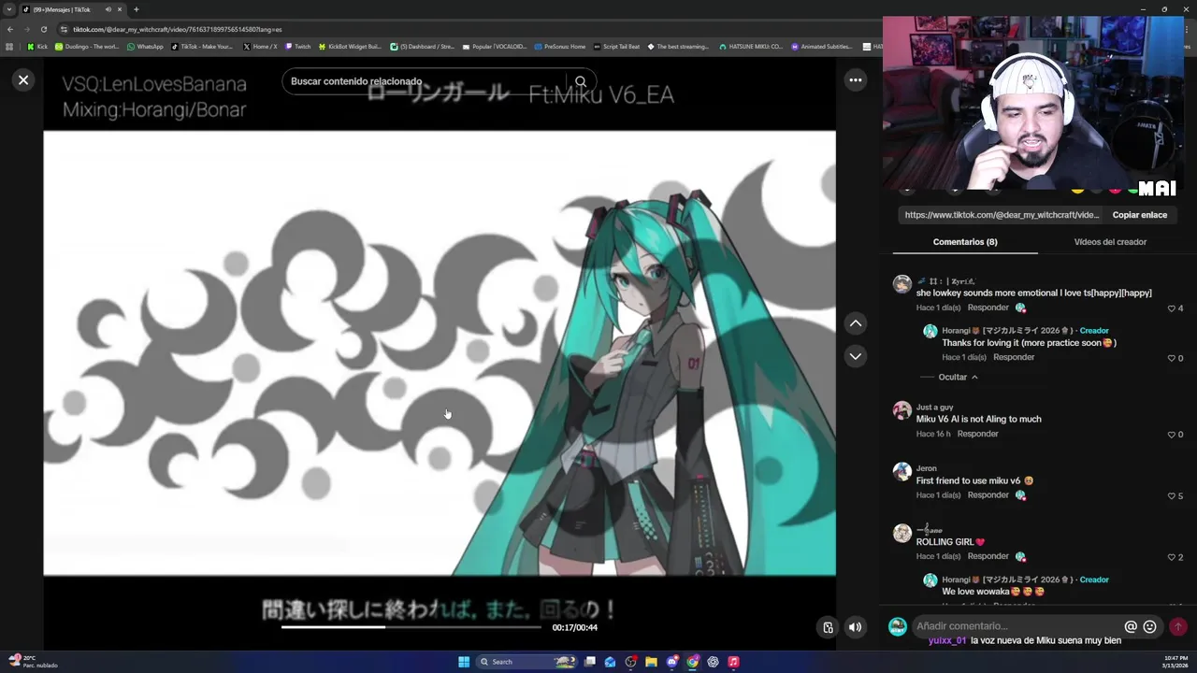This screenshot has width=1197, height=673.
Task: Reply to Just a guy's comment
Action: click(x=977, y=434)
